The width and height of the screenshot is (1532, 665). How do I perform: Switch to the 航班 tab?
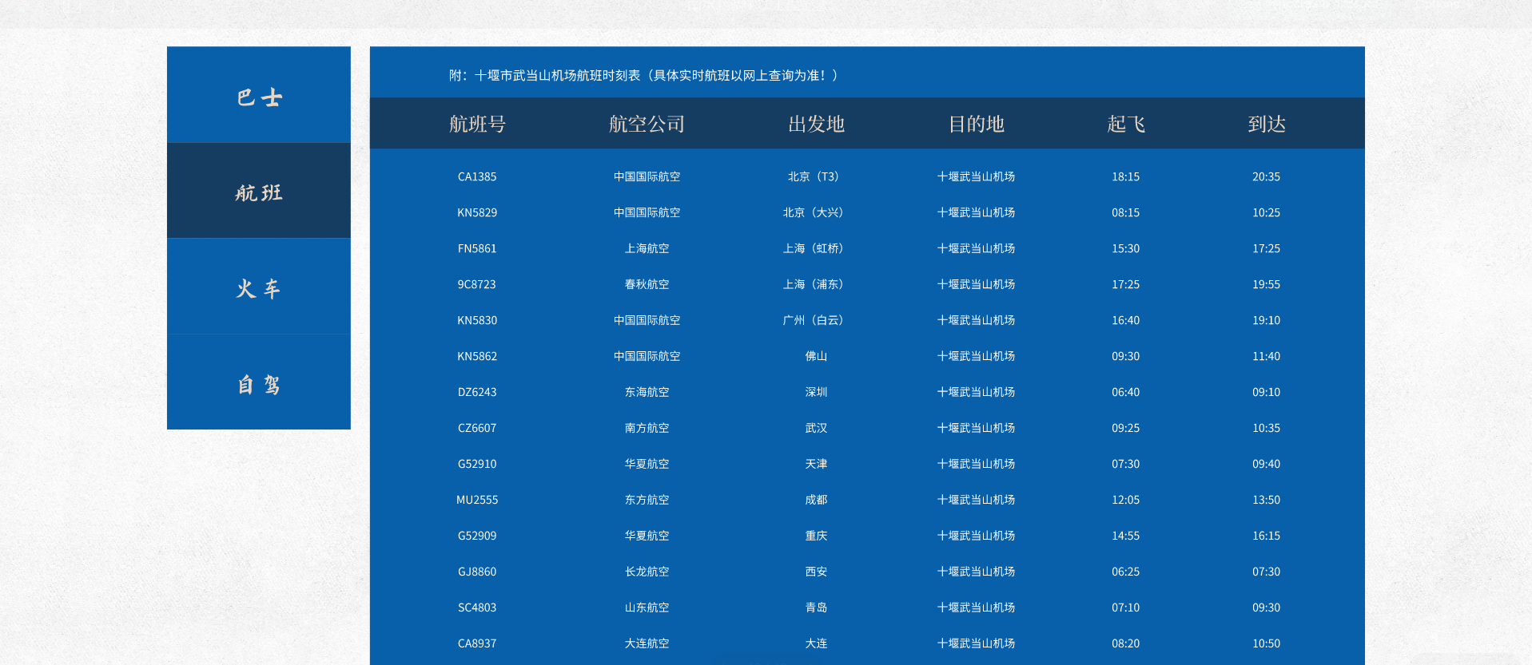(x=259, y=192)
